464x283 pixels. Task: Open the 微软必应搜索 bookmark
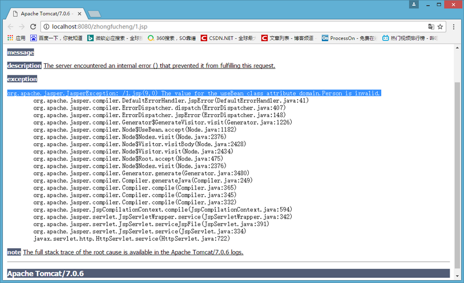pos(115,38)
